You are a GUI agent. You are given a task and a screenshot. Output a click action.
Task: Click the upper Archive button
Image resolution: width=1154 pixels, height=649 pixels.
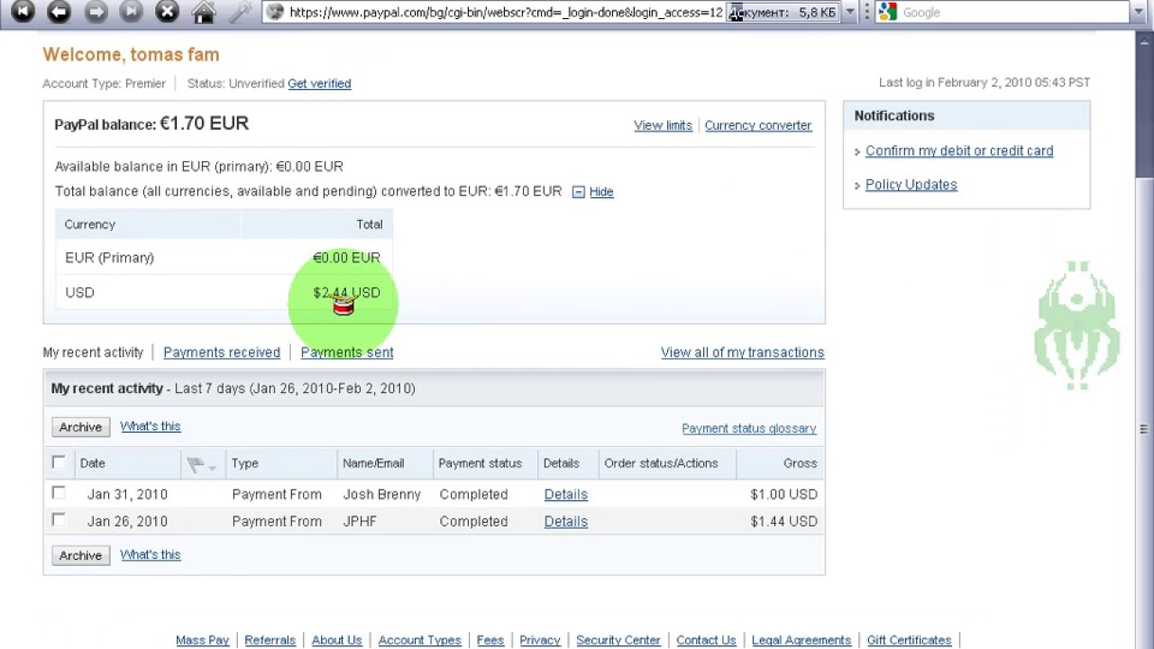[x=81, y=427]
